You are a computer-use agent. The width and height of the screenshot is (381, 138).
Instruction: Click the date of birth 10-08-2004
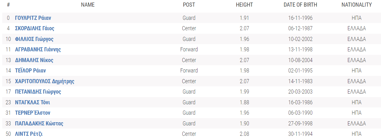(300, 60)
